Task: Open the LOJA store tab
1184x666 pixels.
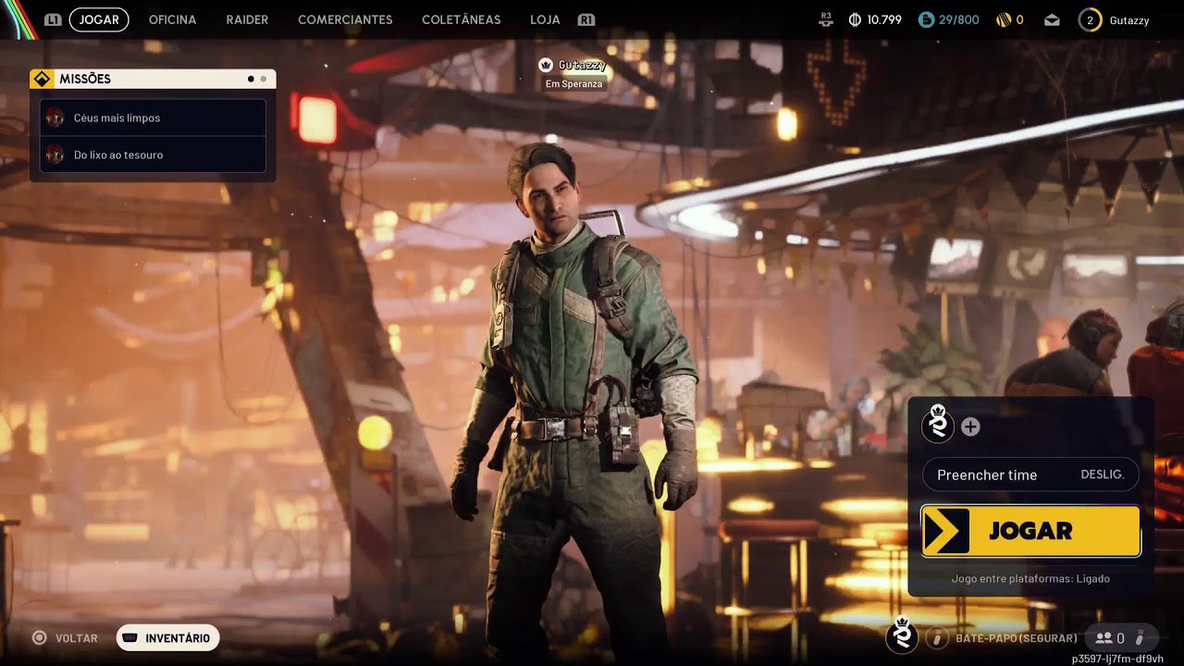Action: (x=545, y=19)
